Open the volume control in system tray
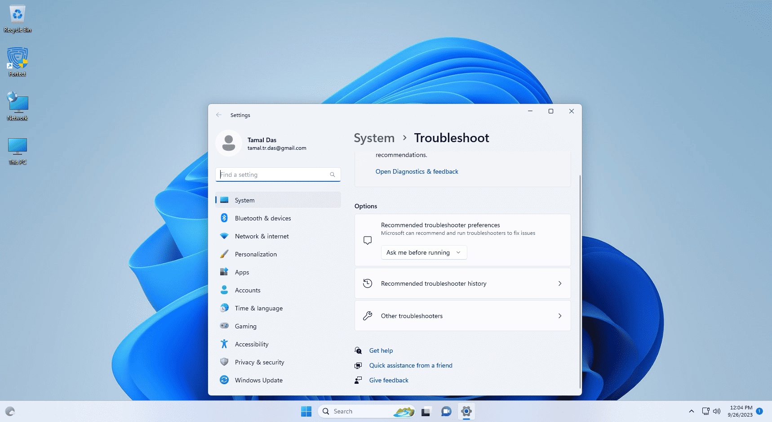Viewport: 772px width, 422px height. pyautogui.click(x=717, y=411)
